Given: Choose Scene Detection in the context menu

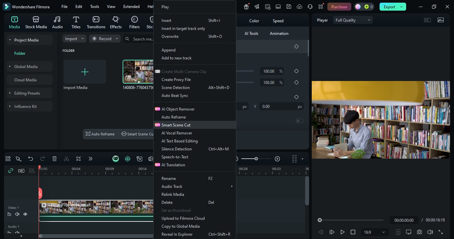Looking at the screenshot, I should [175, 88].
